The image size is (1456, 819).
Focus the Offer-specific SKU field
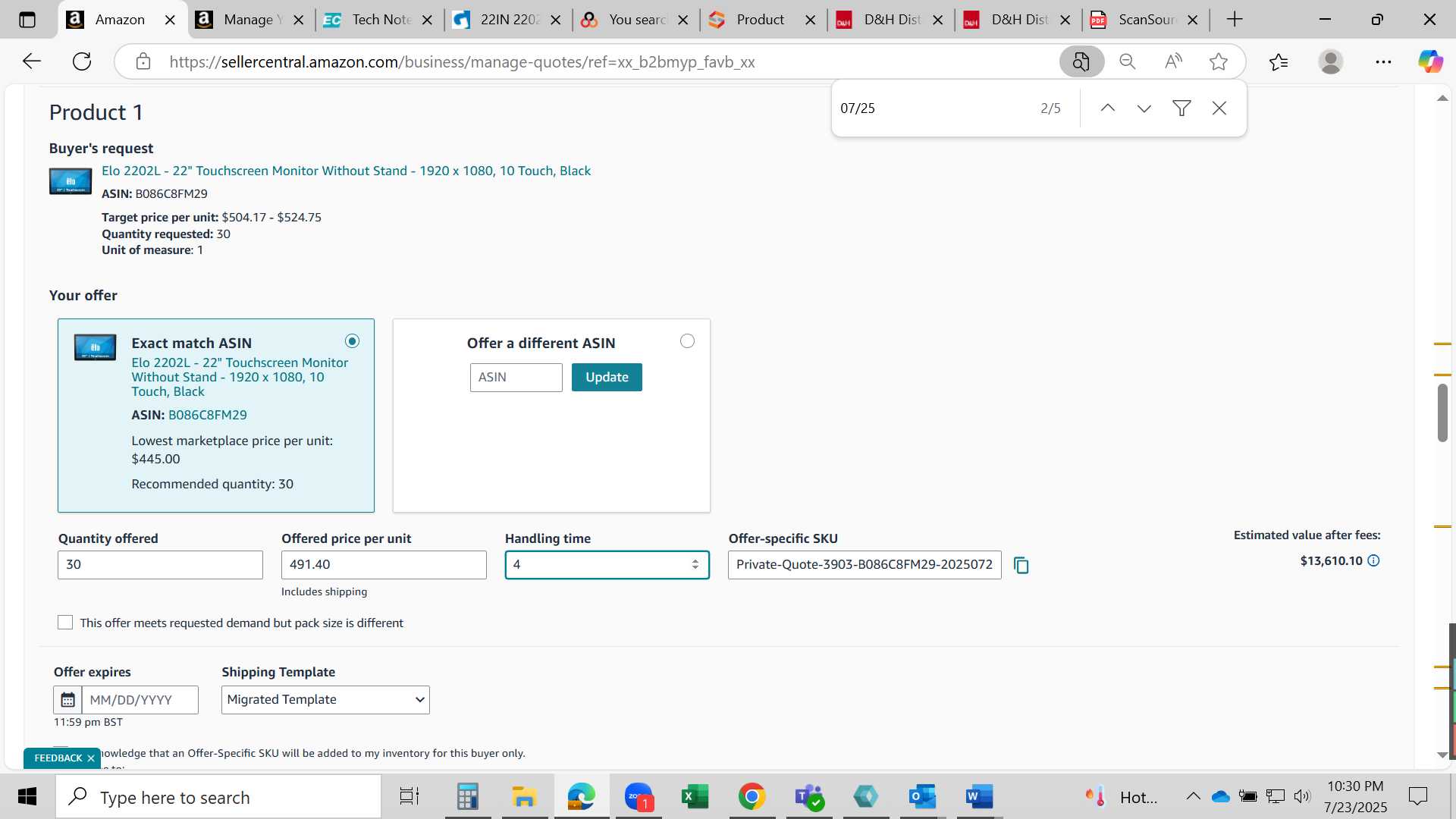click(864, 565)
